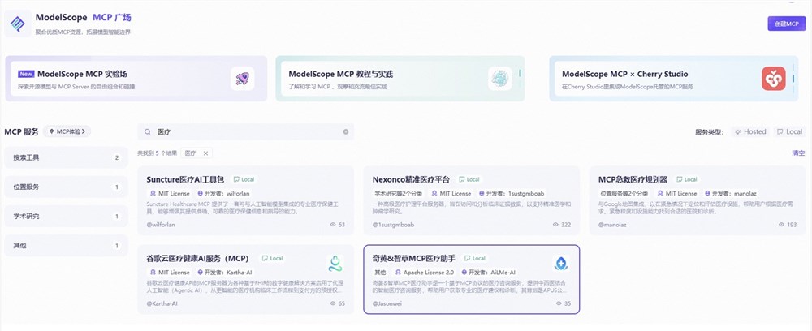The image size is (812, 331).
Task: Toggle the Local service type filter
Action: pyautogui.click(x=790, y=132)
